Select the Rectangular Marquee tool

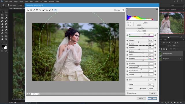pos(6,12)
